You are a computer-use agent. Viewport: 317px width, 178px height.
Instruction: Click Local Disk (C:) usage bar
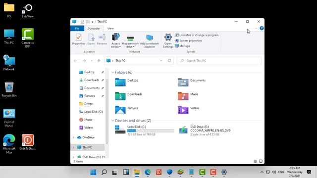click(151, 131)
